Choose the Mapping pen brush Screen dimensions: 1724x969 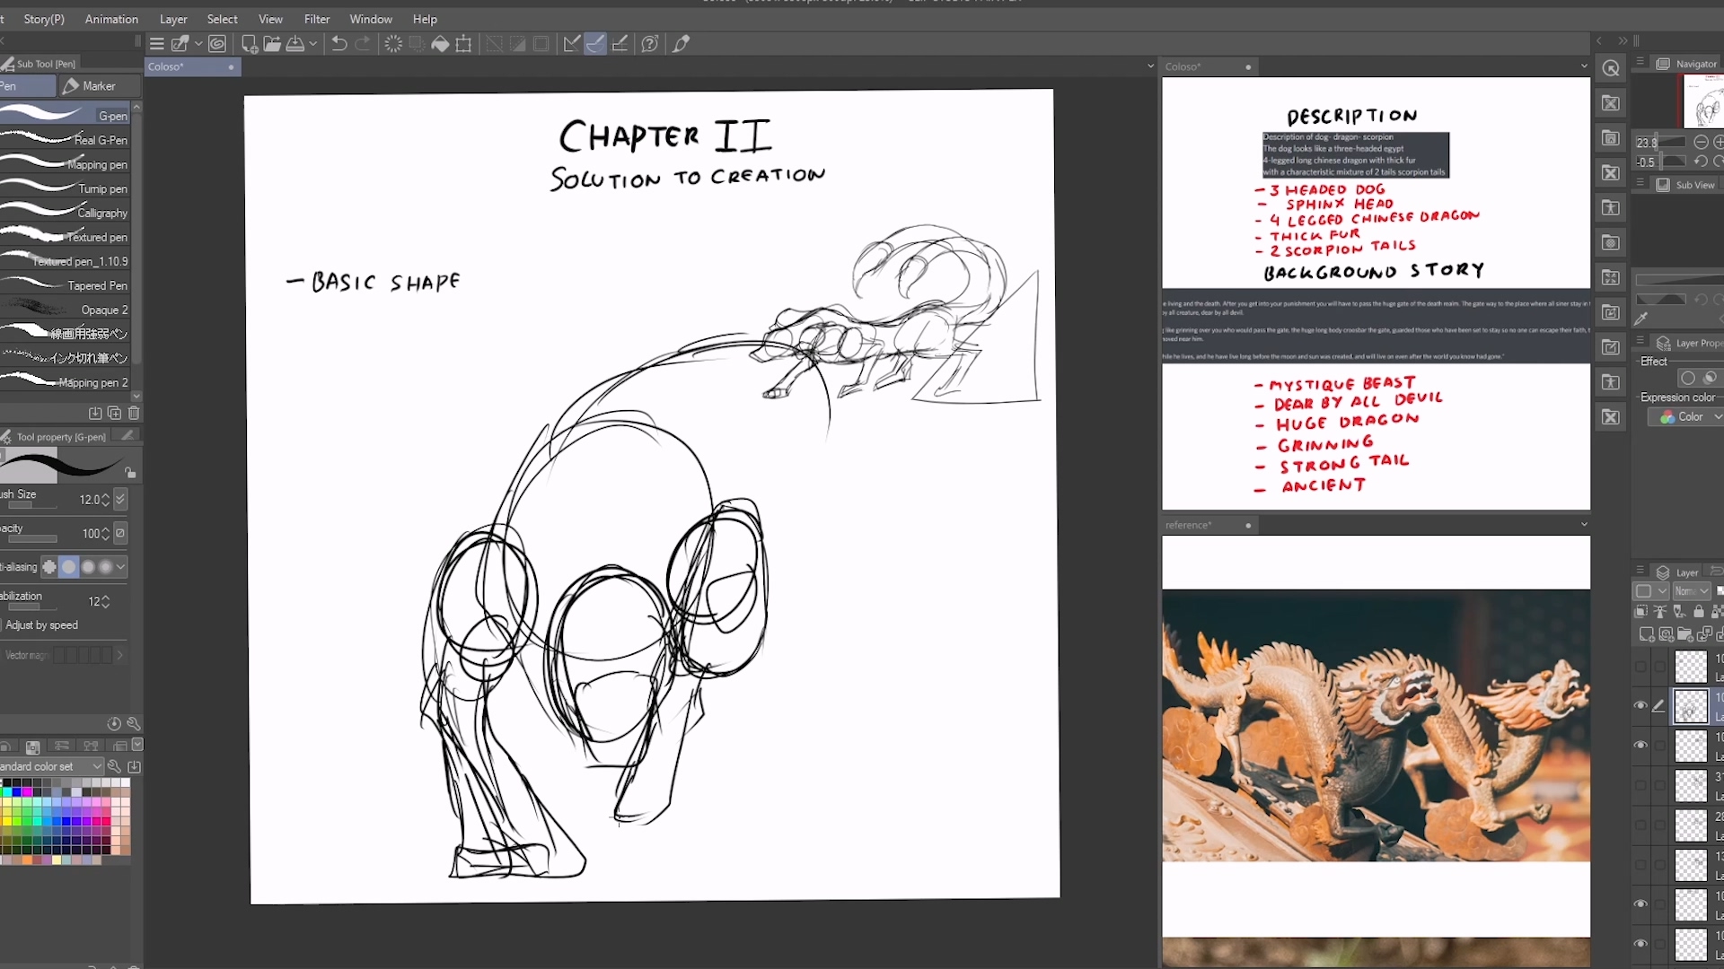click(66, 164)
